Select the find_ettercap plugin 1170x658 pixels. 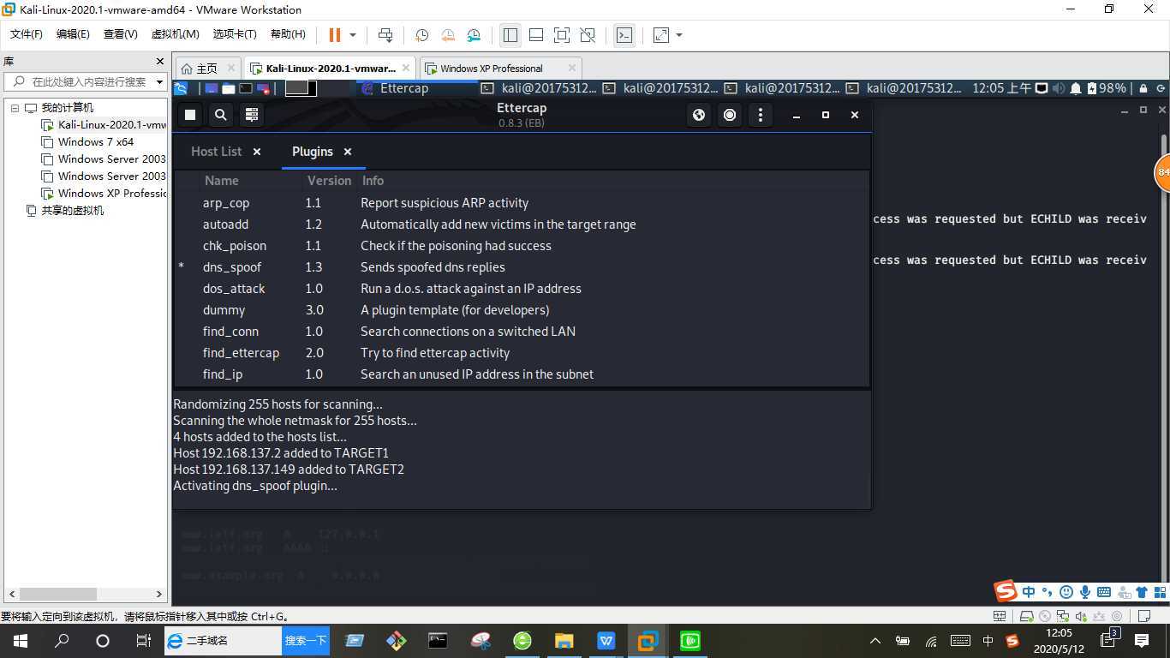(522, 353)
